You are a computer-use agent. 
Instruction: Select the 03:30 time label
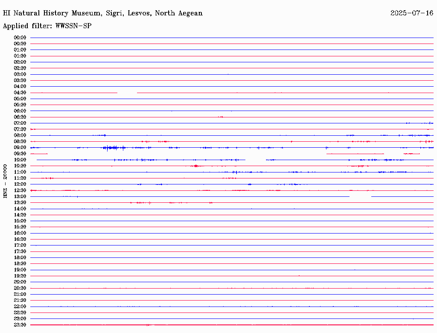pos(20,80)
